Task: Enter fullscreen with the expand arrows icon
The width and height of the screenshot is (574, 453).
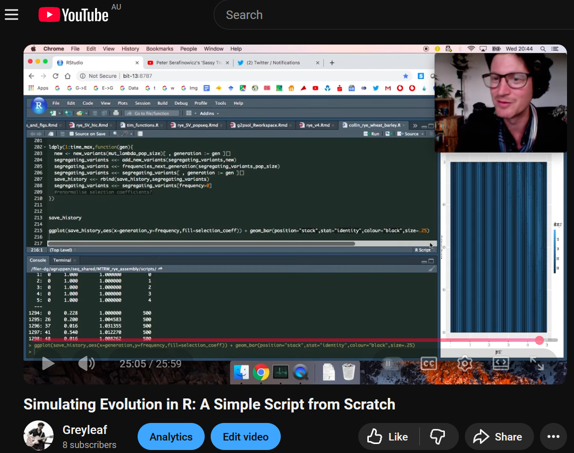Action: click(536, 363)
